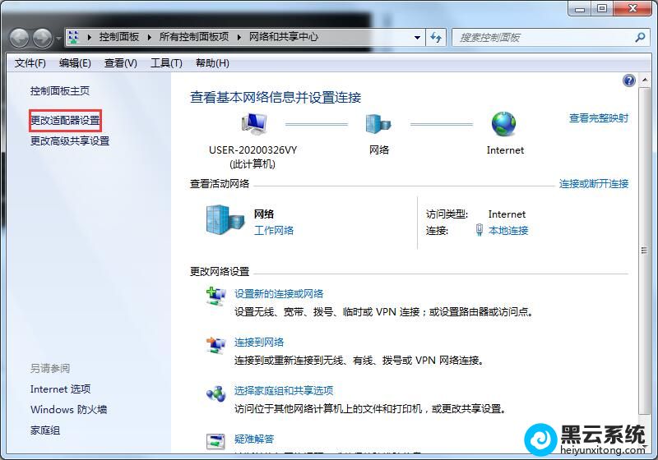Click the blue help question mark icon

(x=629, y=80)
